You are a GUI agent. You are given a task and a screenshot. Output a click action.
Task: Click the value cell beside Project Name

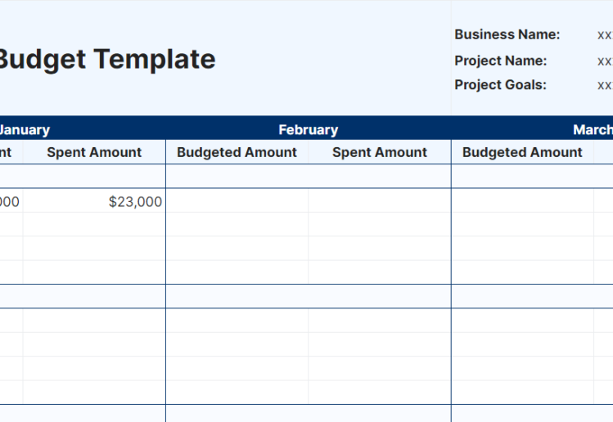605,61
